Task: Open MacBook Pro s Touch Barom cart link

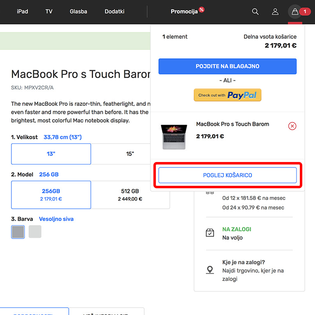Action: click(233, 124)
